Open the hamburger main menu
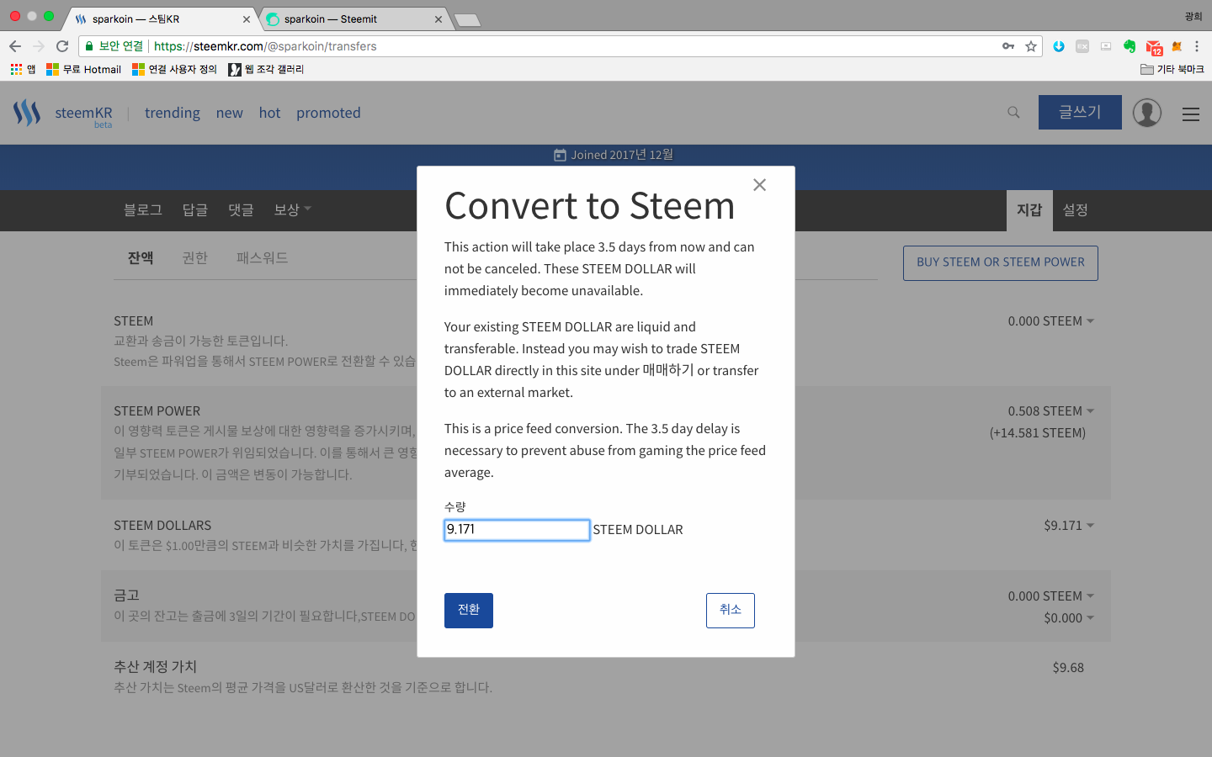 point(1191,114)
